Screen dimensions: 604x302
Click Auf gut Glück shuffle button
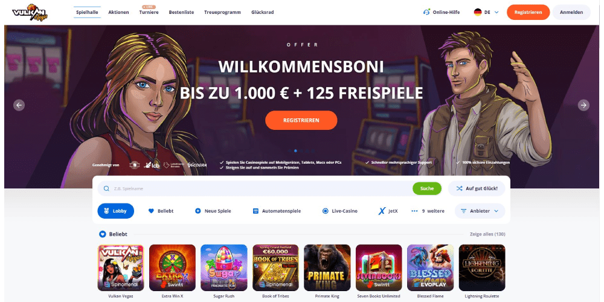(x=477, y=188)
